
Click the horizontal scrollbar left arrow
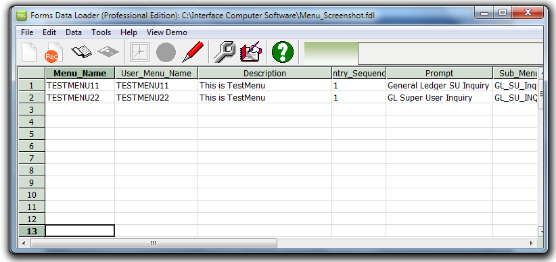pyautogui.click(x=24, y=243)
